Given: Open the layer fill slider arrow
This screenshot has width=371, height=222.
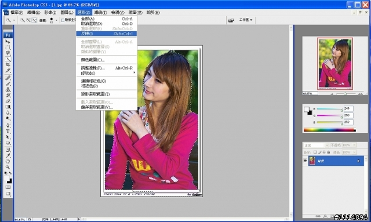Looking at the screenshot, I should (354, 152).
